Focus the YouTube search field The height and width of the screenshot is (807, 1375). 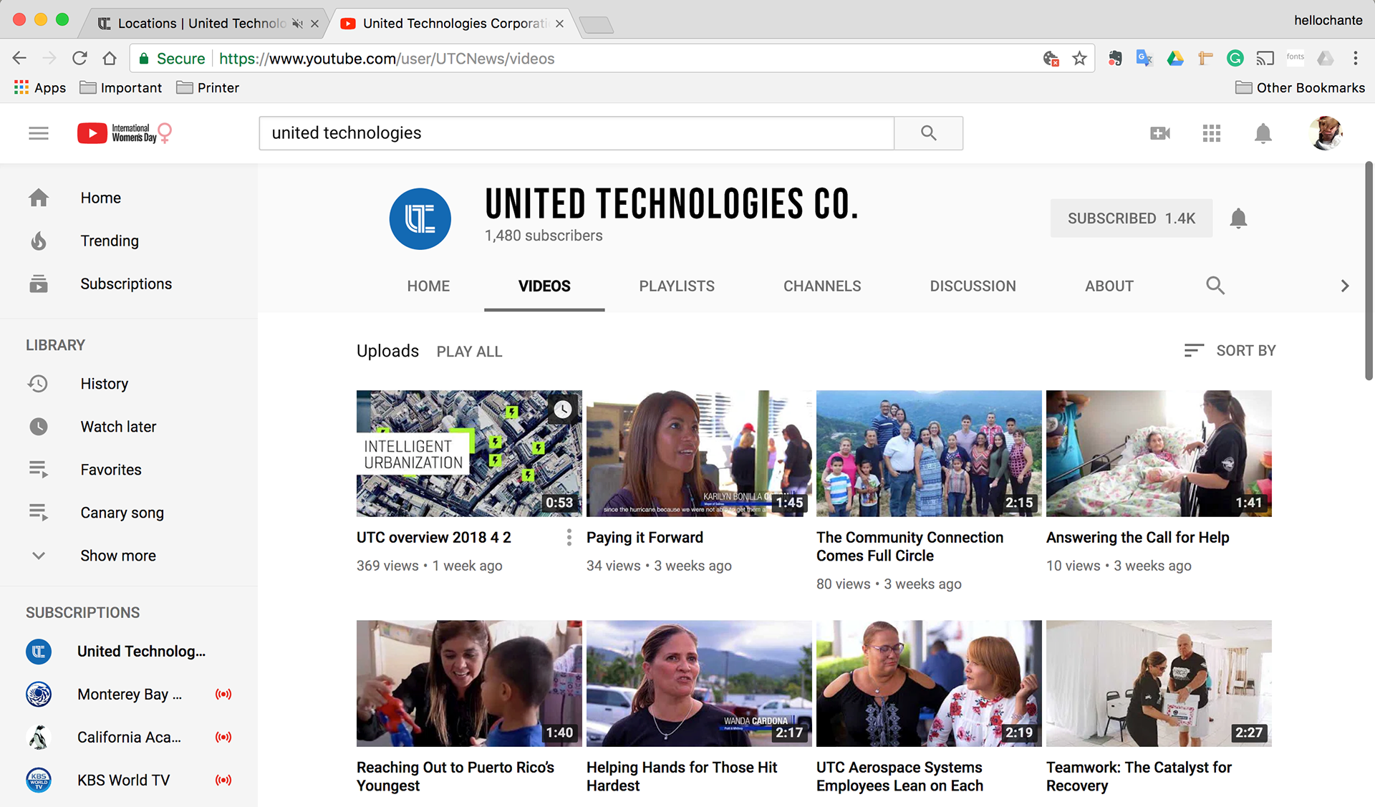click(576, 133)
